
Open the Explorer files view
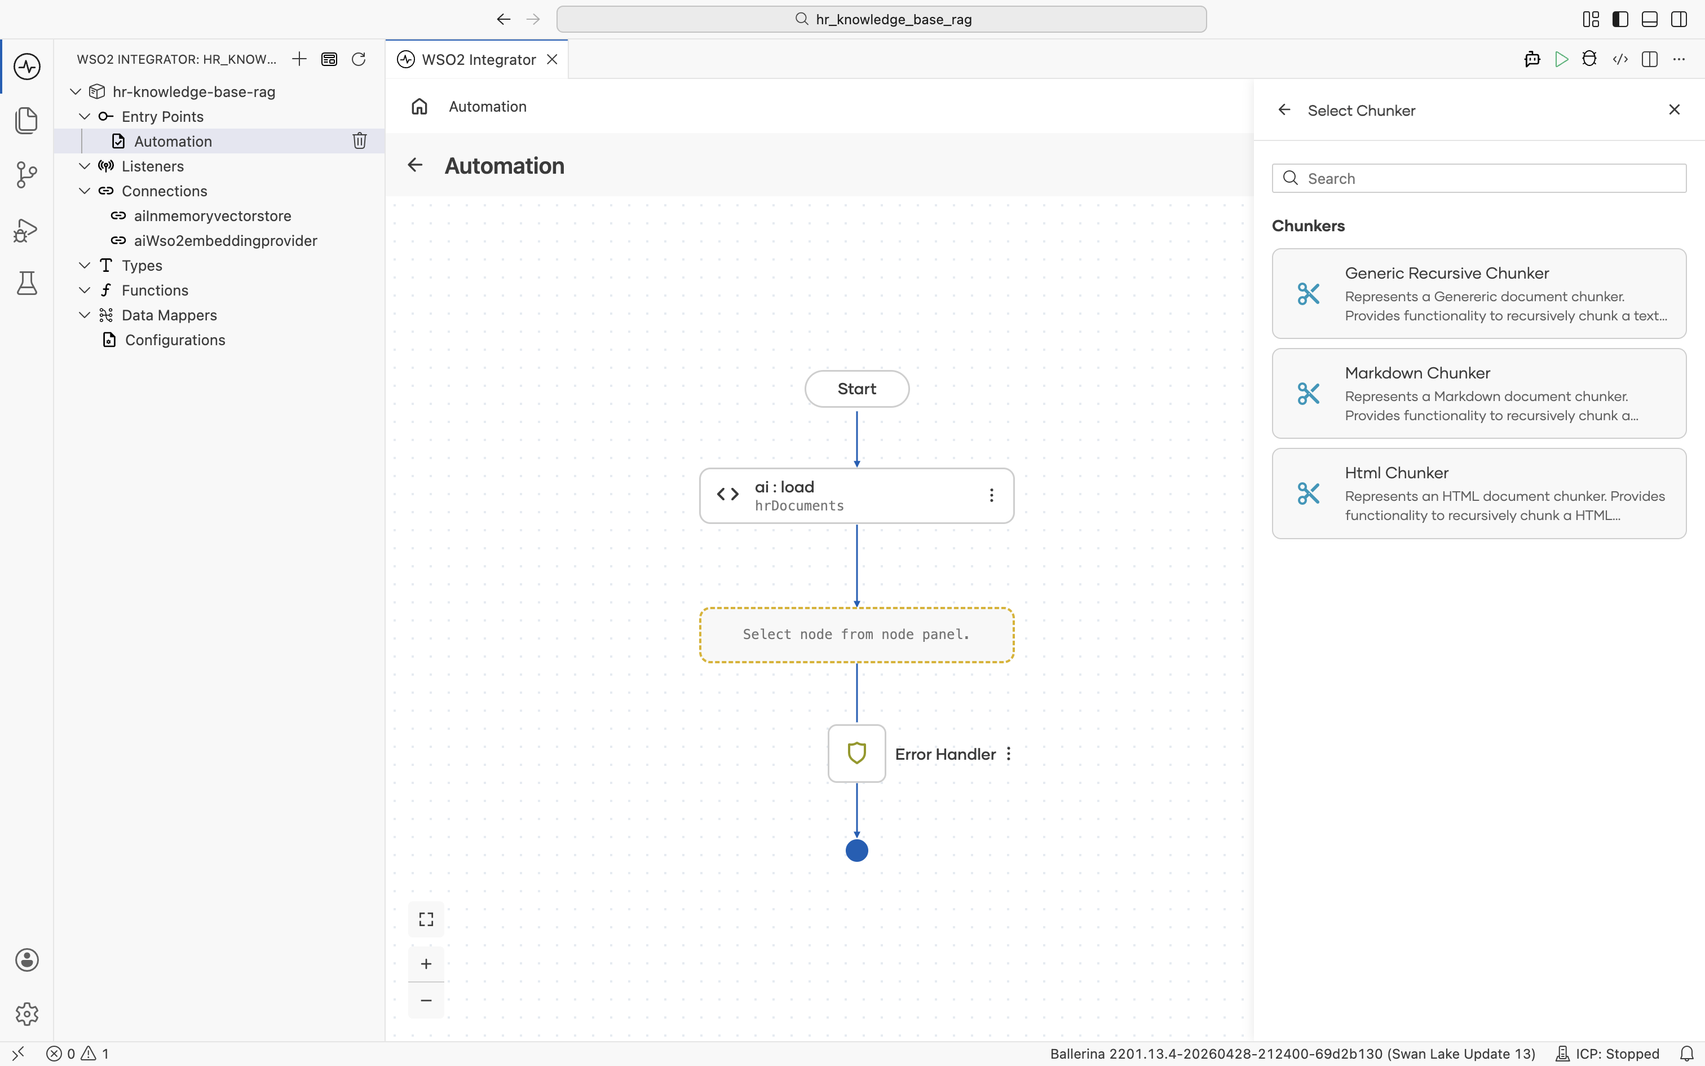tap(26, 121)
